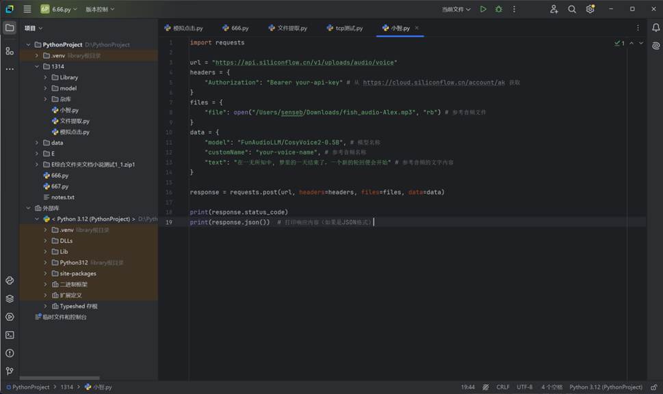
Task: Open notes.txt in project tree
Action: 62,197
